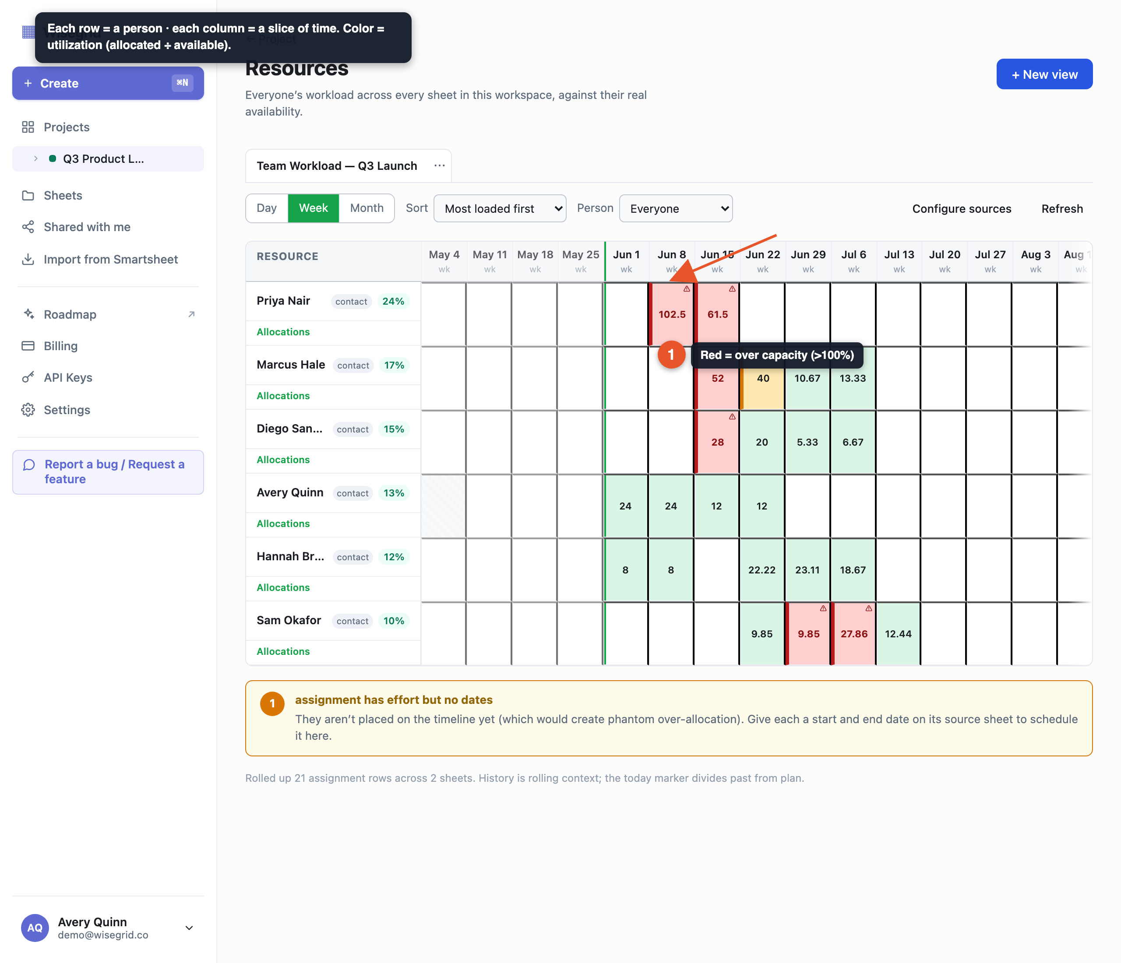Viewport: 1121px width, 963px height.
Task: Click Configure sources
Action: pos(962,209)
